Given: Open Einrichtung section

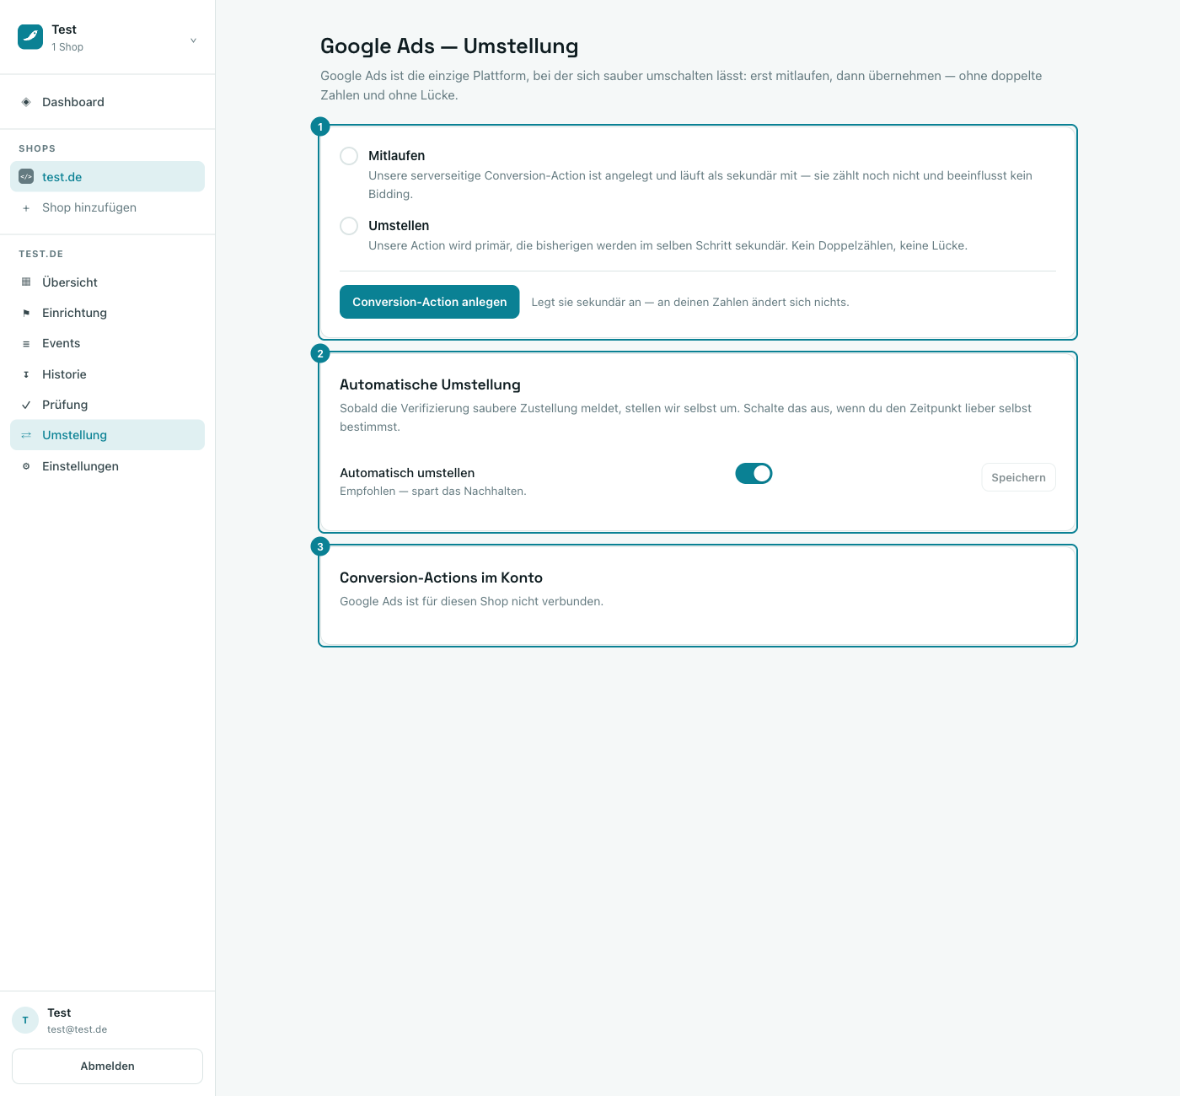Looking at the screenshot, I should pos(107,313).
